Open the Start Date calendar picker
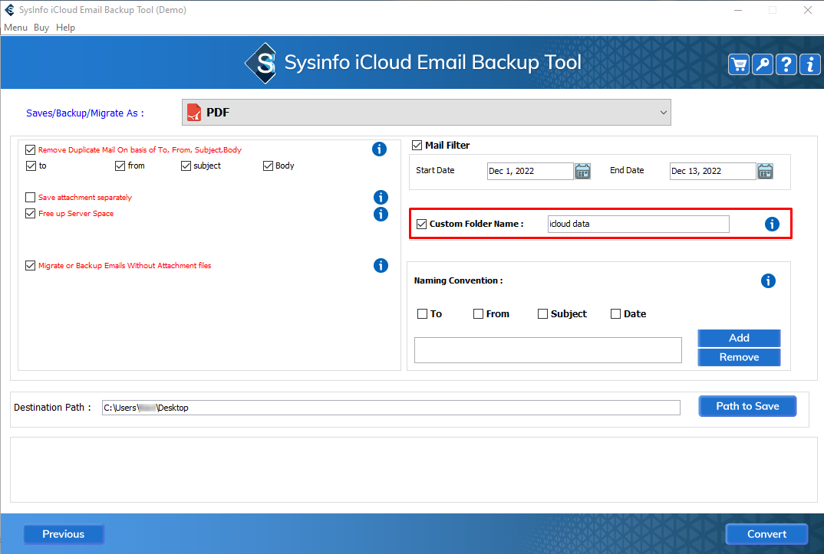Image resolution: width=824 pixels, height=554 pixels. click(x=582, y=171)
